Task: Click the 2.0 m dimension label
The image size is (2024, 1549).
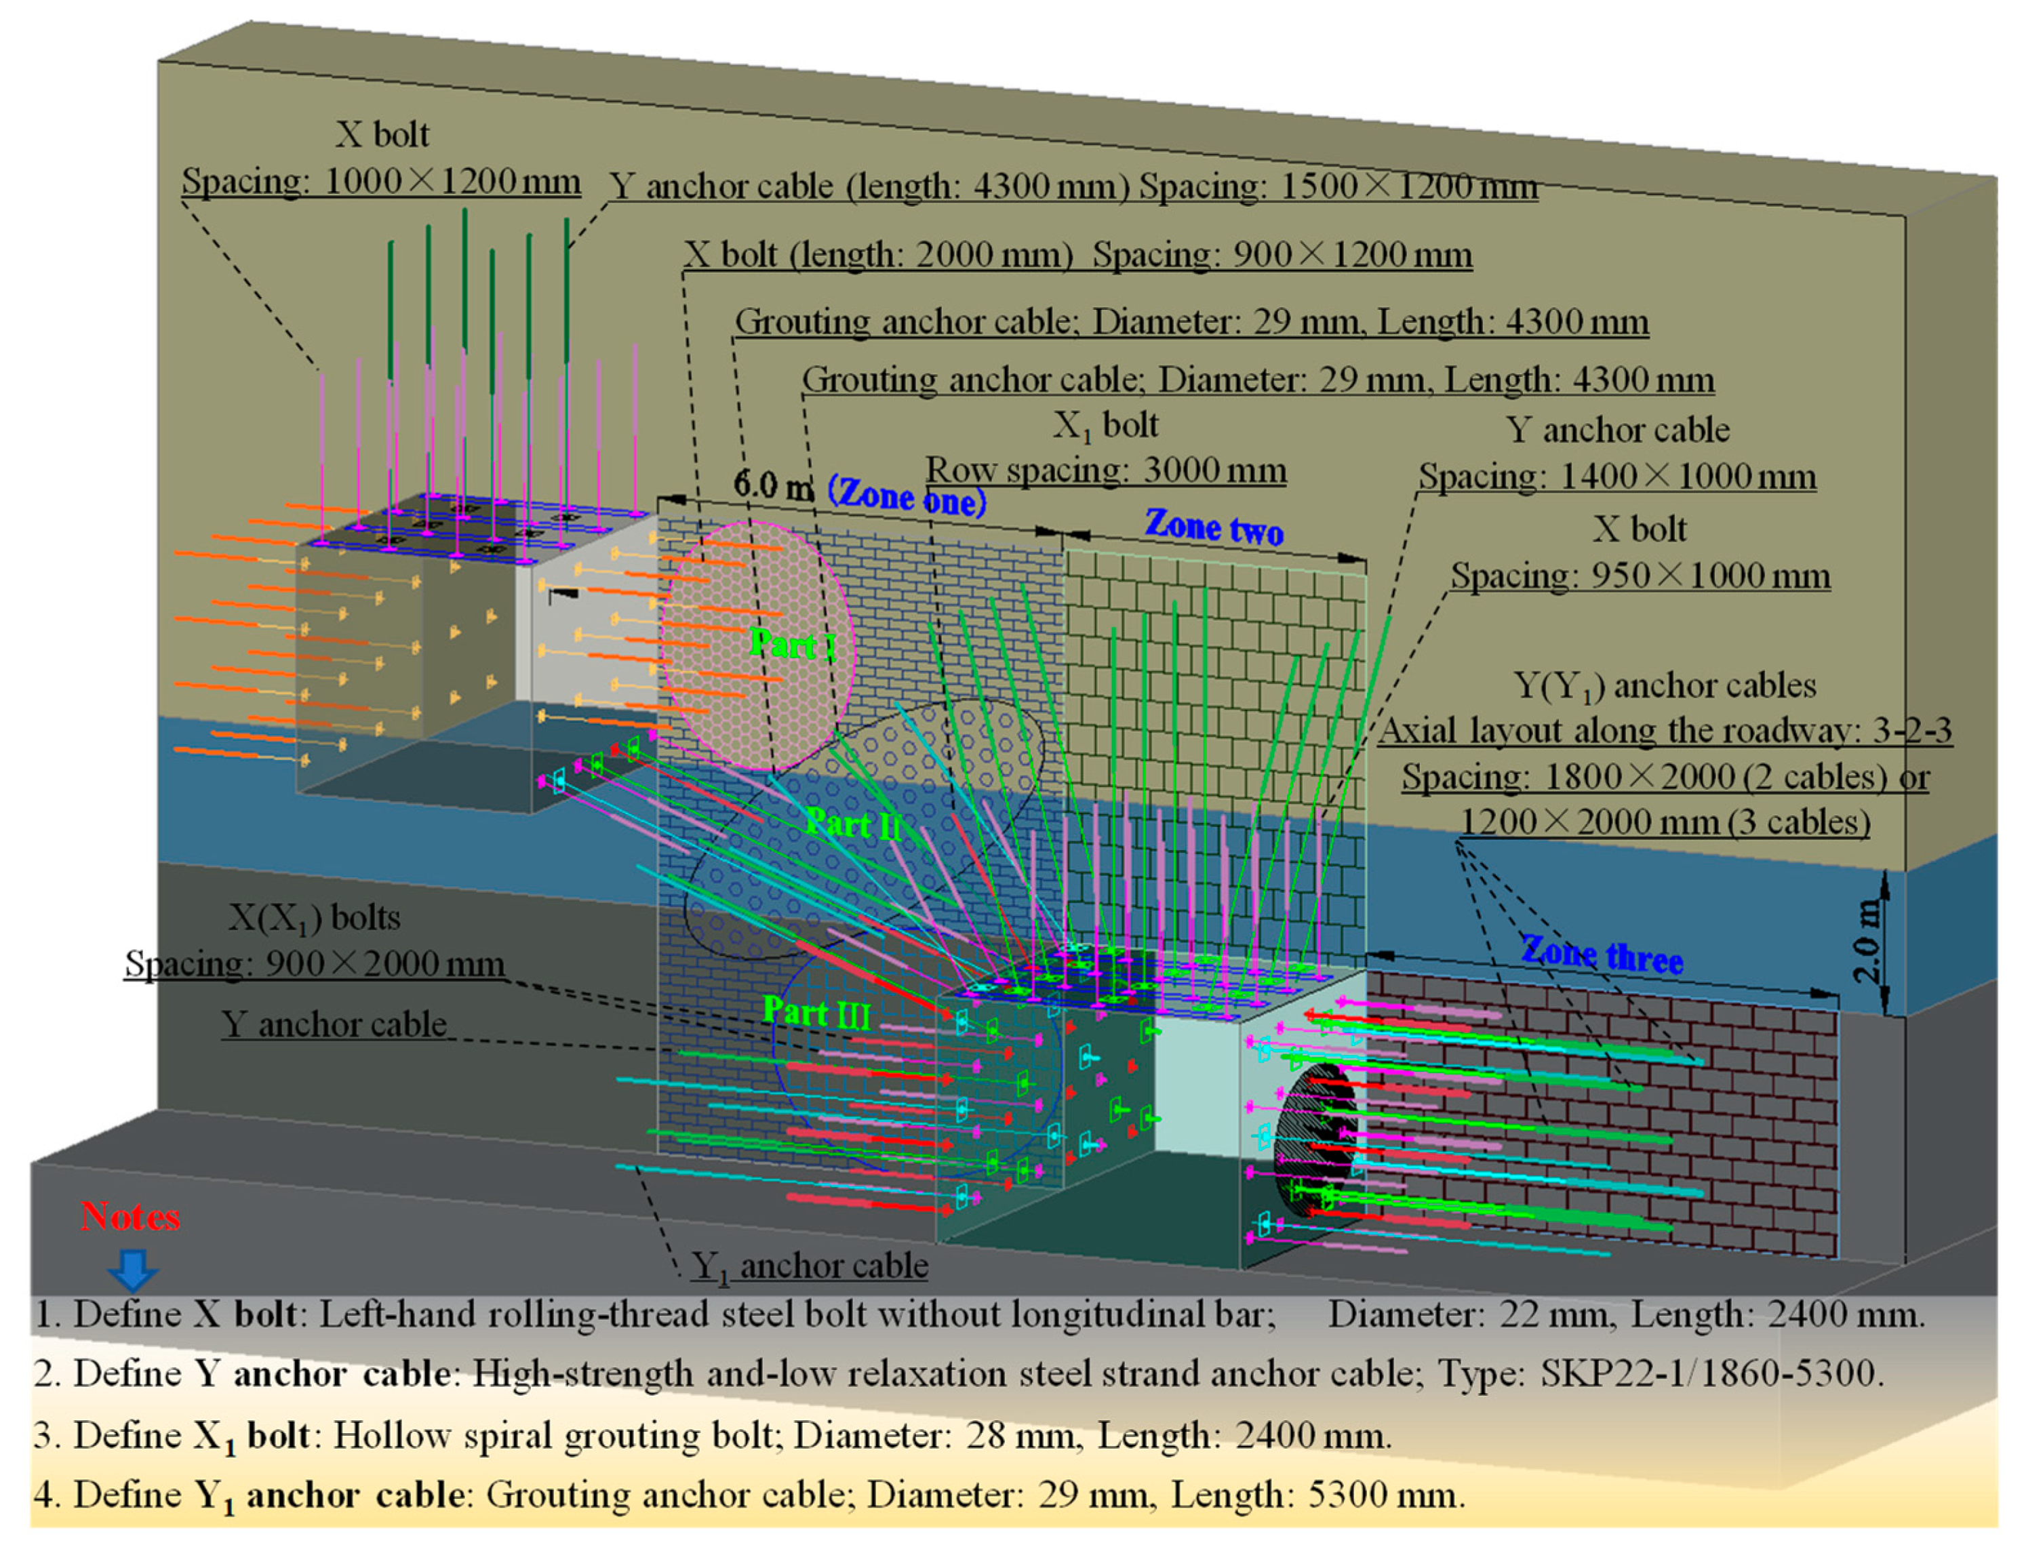Action: pyautogui.click(x=1865, y=942)
